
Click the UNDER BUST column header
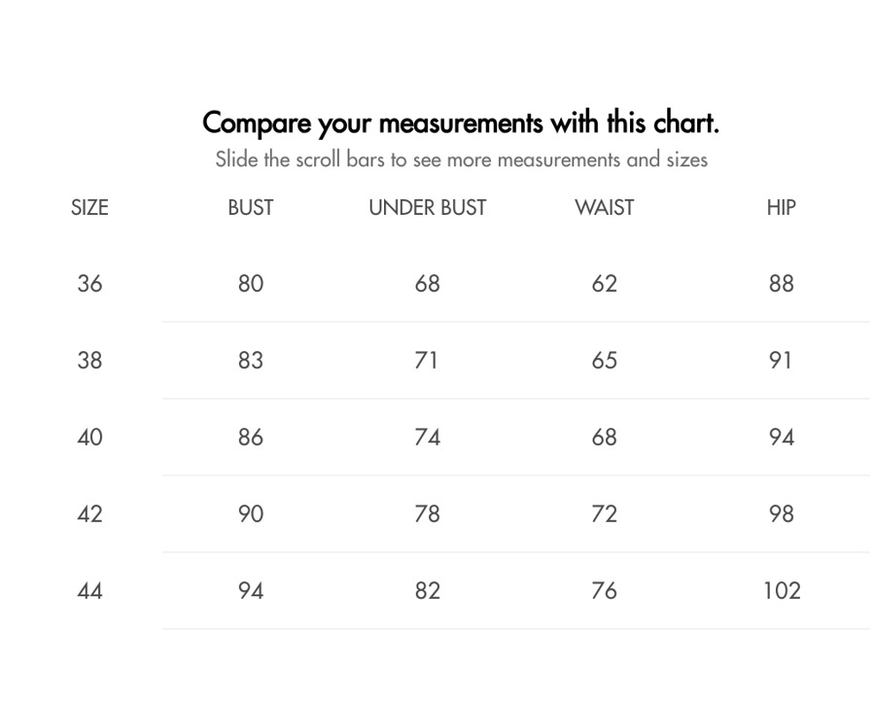[x=428, y=208]
